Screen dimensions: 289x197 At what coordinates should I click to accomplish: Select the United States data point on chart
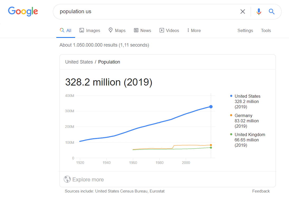pyautogui.click(x=211, y=106)
